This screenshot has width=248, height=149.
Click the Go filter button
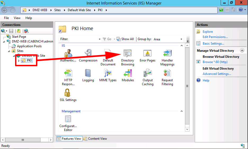[x=107, y=39]
